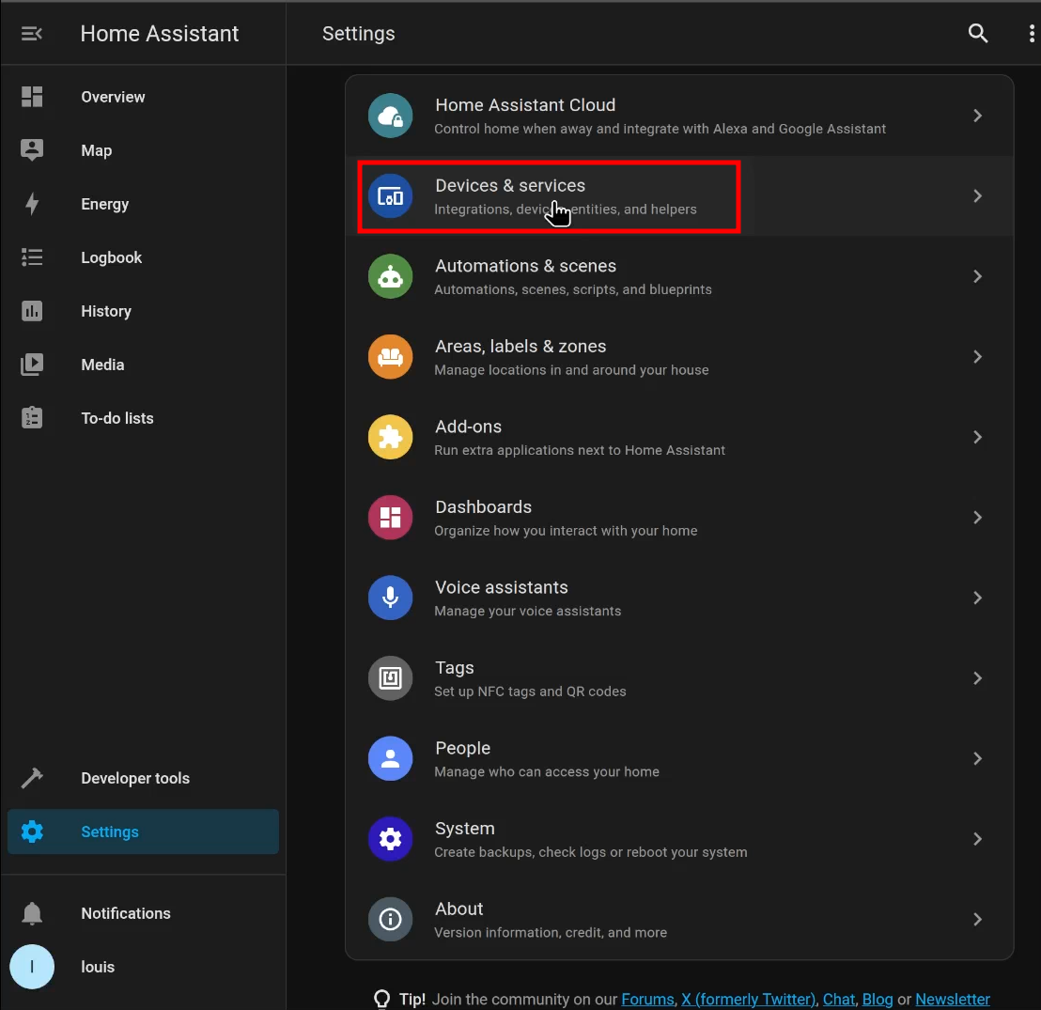Viewport: 1041px width, 1010px height.
Task: Open the Chat community link
Action: (838, 999)
